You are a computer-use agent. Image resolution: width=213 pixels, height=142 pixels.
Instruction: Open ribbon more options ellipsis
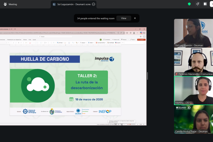123,43
